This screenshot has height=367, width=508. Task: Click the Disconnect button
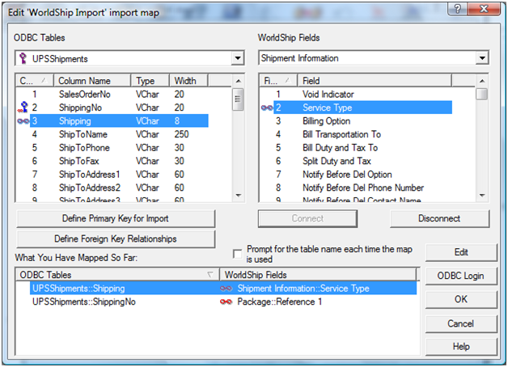440,218
